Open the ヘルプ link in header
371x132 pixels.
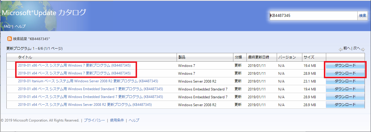point(20,26)
